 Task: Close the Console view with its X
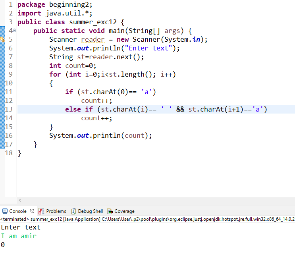pos(32,211)
